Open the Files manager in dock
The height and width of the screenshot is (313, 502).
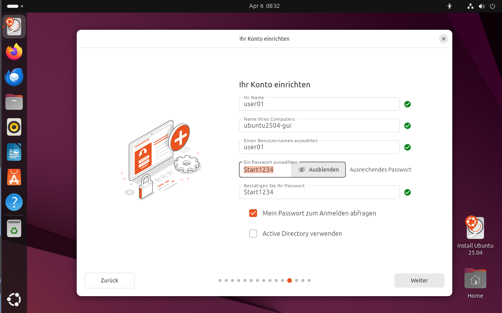[14, 102]
